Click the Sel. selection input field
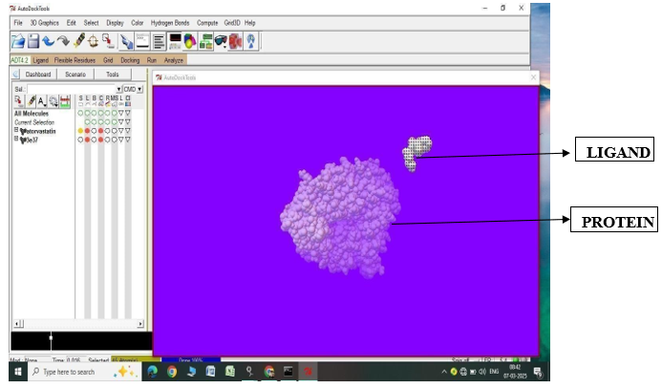 [x=74, y=89]
